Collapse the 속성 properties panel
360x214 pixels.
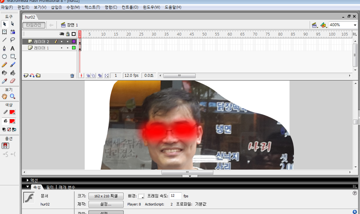coord(28,187)
